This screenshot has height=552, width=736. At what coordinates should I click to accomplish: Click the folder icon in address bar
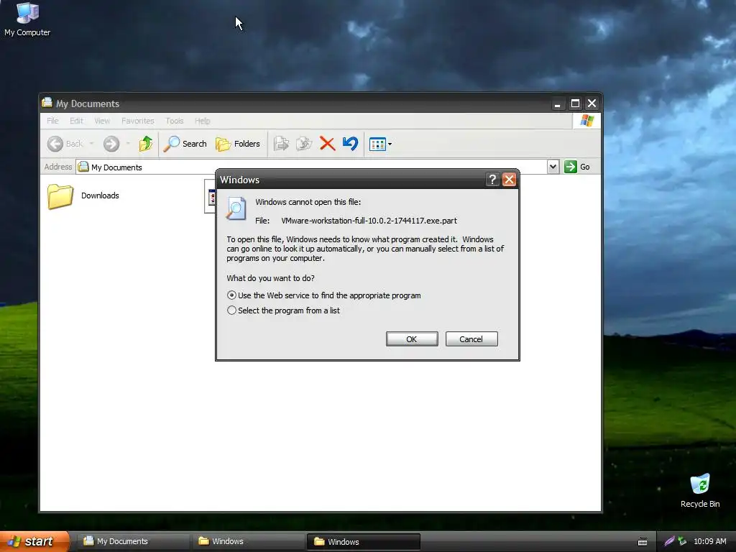coord(83,167)
